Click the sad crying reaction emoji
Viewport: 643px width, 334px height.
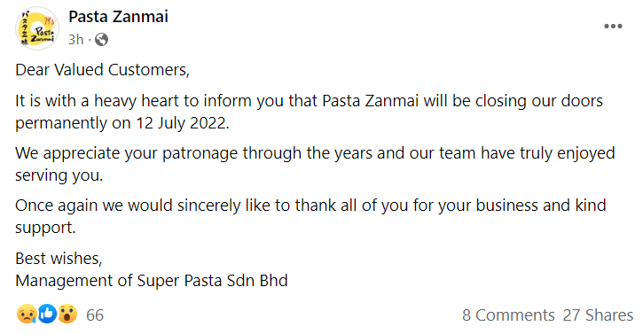27,315
